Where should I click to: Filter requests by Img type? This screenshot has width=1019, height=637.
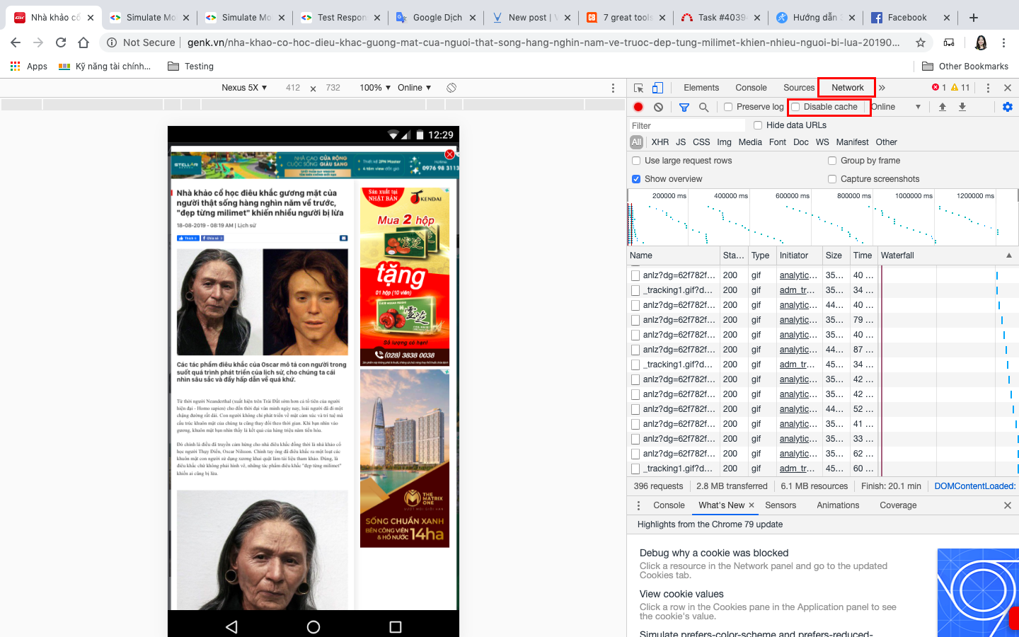click(x=724, y=142)
